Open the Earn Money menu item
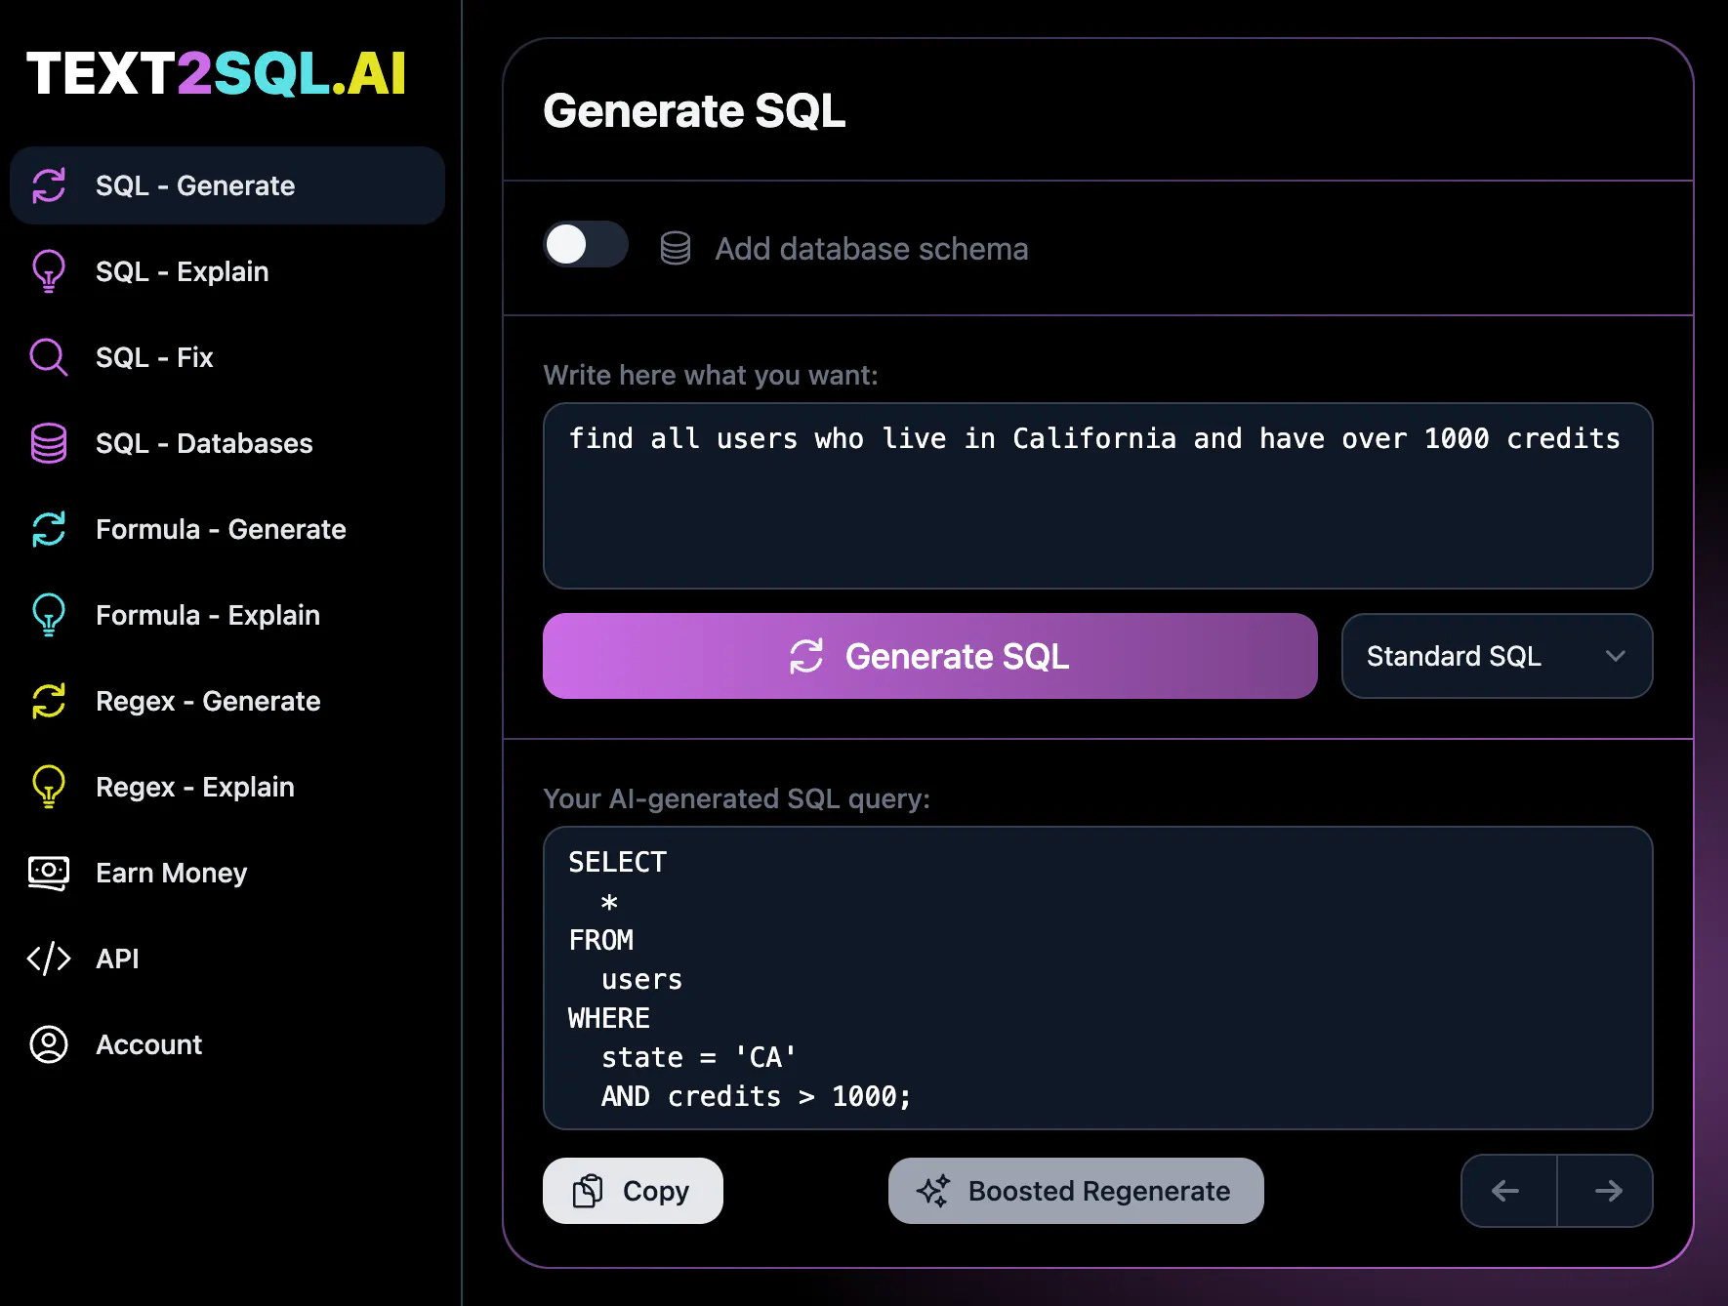Screen dimensions: 1728x1306 (x=226, y=873)
